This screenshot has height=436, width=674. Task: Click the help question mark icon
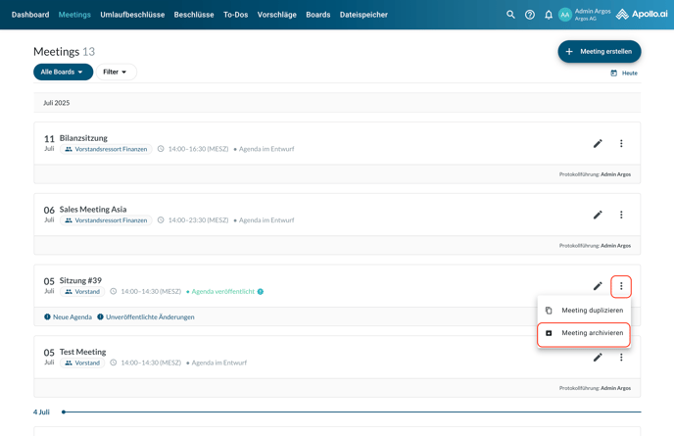point(530,15)
